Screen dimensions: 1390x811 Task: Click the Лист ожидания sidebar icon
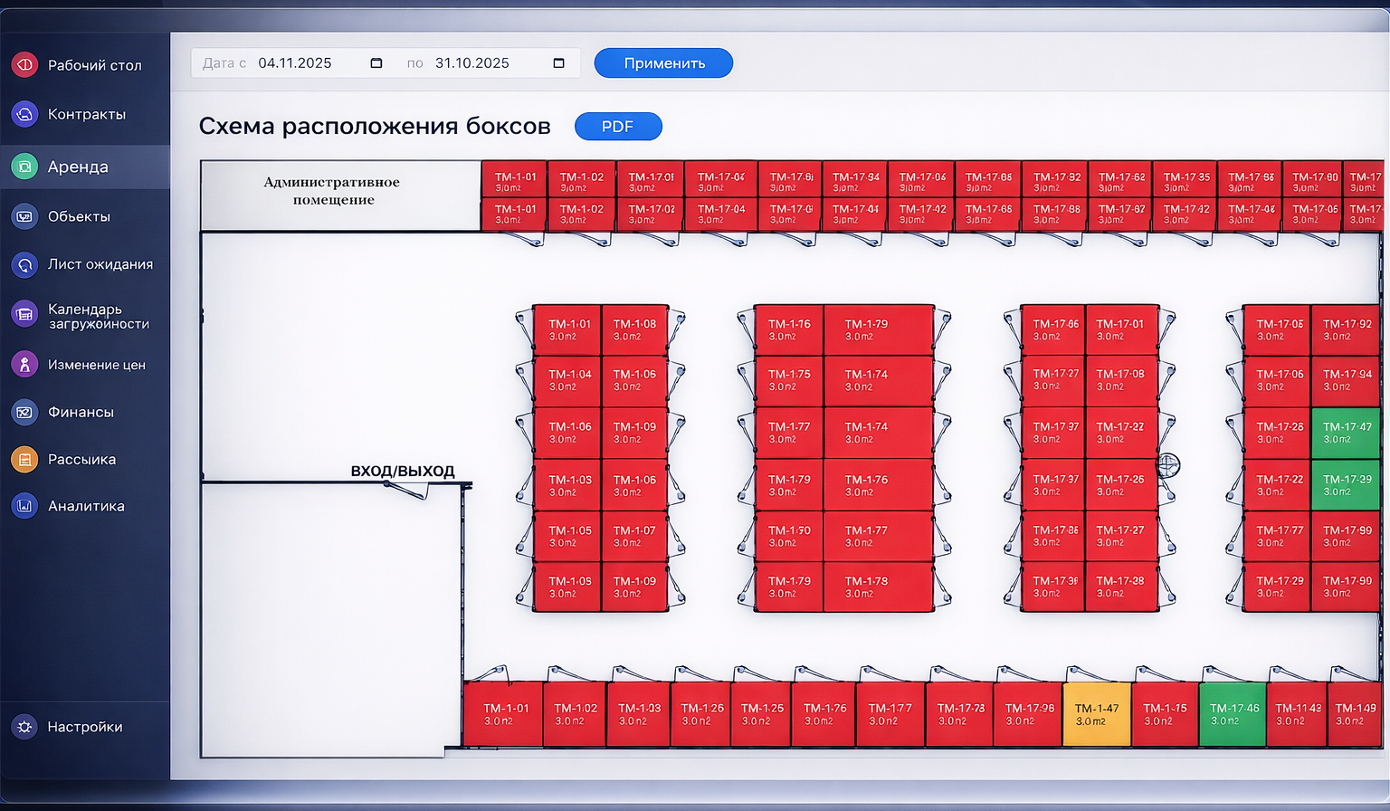click(x=24, y=264)
